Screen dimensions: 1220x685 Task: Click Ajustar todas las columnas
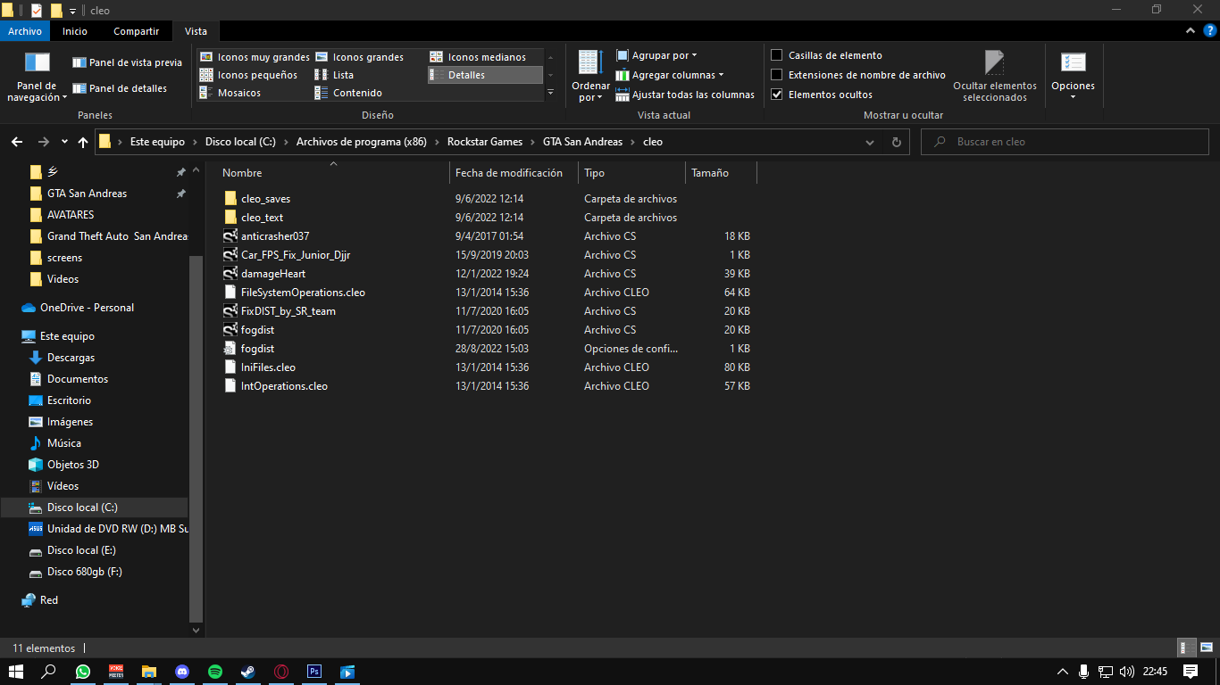coord(685,95)
